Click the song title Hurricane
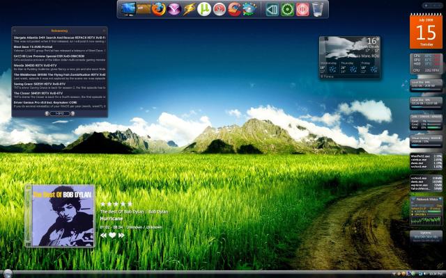This screenshot has width=446, height=278. pos(111,219)
